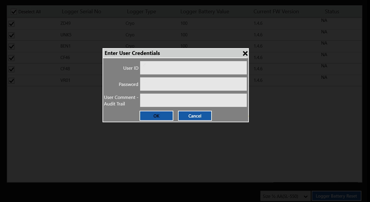Open the battery size dropdown
Image resolution: width=370 pixels, height=202 pixels.
click(285, 196)
